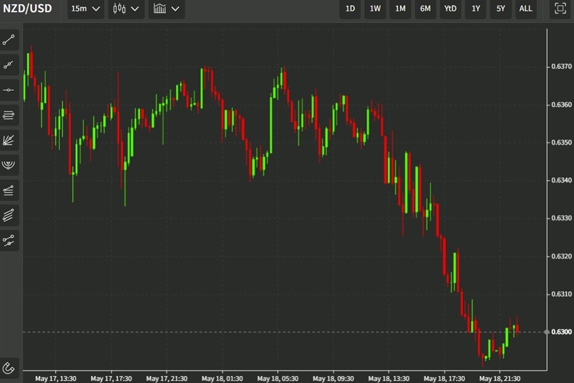
Task: Click the May 18, 01:30 time label
Action: coord(222,379)
